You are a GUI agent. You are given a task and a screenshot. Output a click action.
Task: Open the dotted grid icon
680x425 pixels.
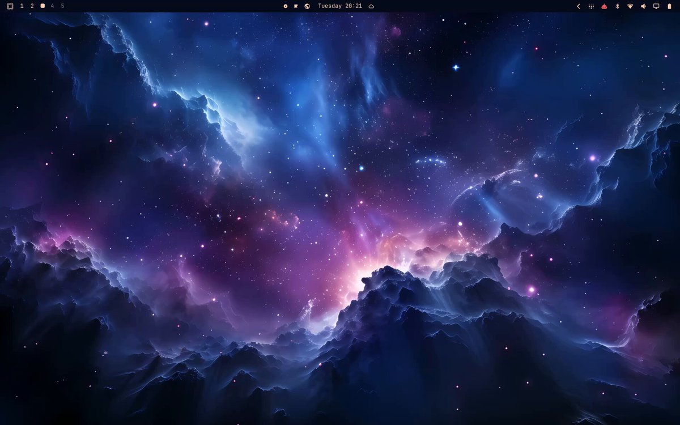coord(591,6)
